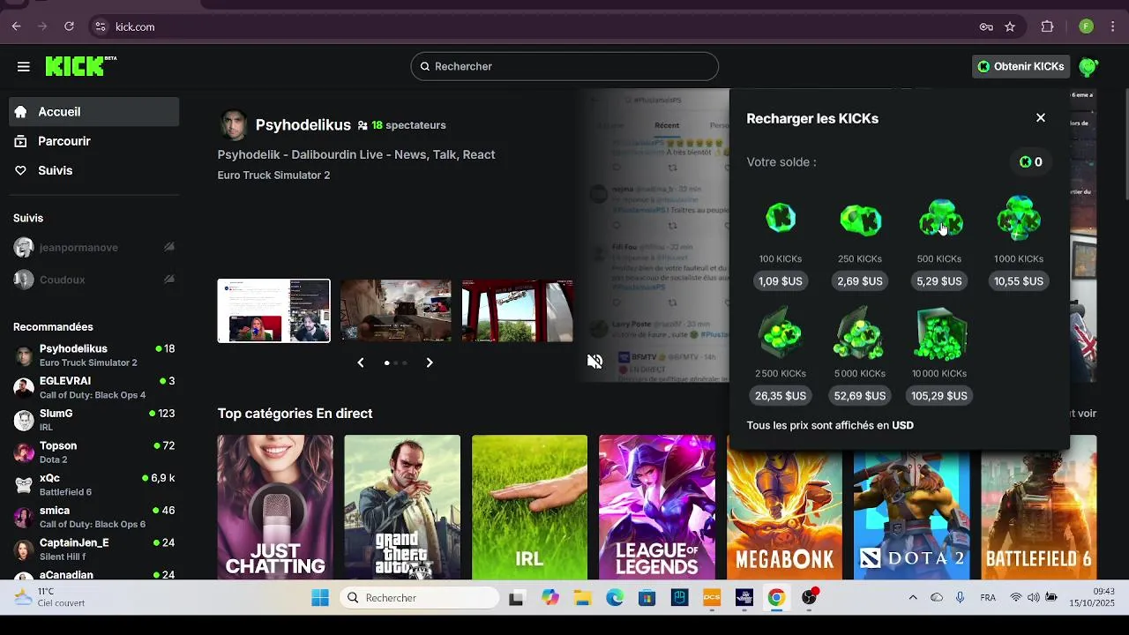Viewport: 1129px width, 635px height.
Task: Open the hamburger menu next to the Kick logo
Action: (x=24, y=66)
